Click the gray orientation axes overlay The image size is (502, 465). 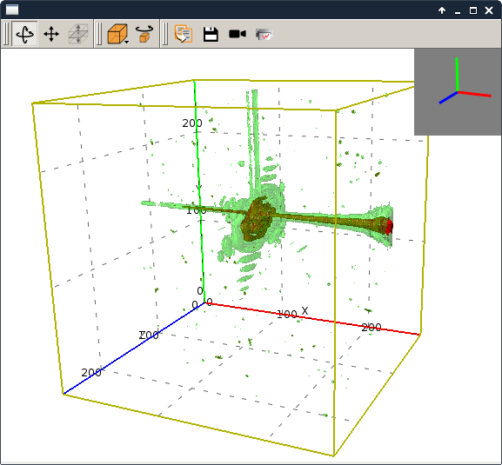pos(458,92)
